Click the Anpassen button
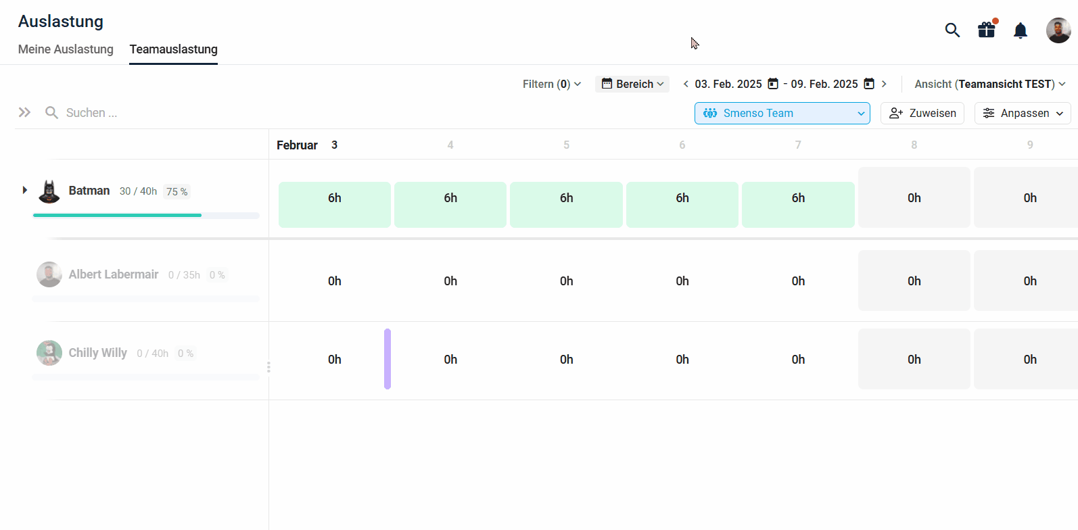 (1023, 113)
